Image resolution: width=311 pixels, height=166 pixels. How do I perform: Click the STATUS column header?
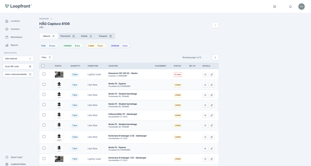(x=177, y=66)
